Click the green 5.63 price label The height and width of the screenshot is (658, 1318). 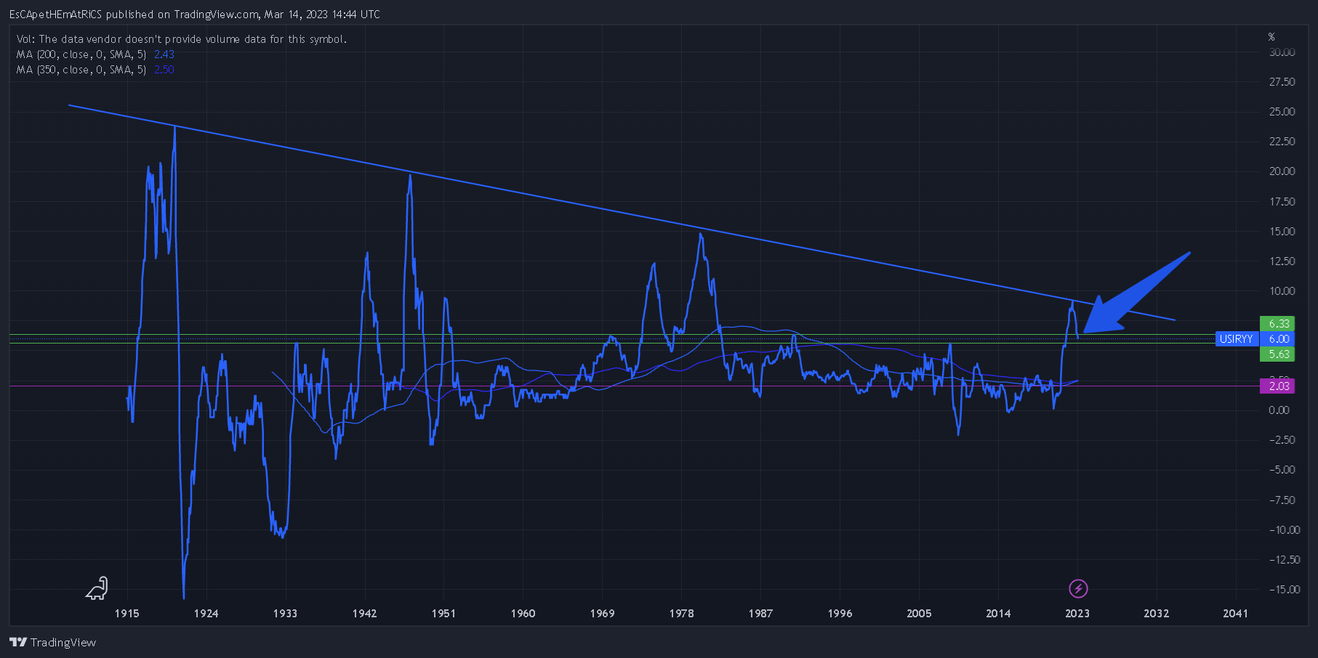pos(1278,354)
